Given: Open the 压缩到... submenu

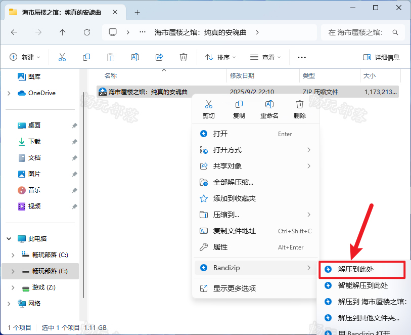Looking at the screenshot, I should click(256, 215).
